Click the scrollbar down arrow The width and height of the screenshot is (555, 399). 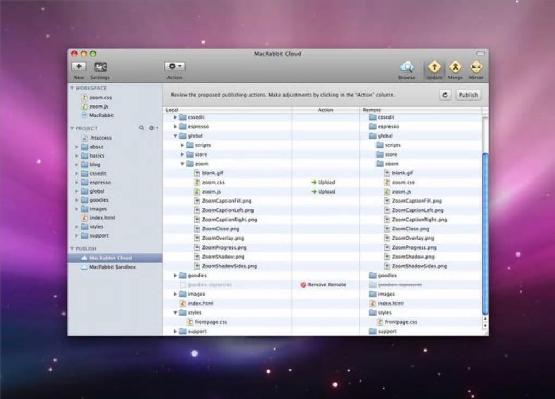point(485,326)
